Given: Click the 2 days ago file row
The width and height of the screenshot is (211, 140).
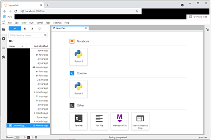Looking at the screenshot, I should 28,80.
